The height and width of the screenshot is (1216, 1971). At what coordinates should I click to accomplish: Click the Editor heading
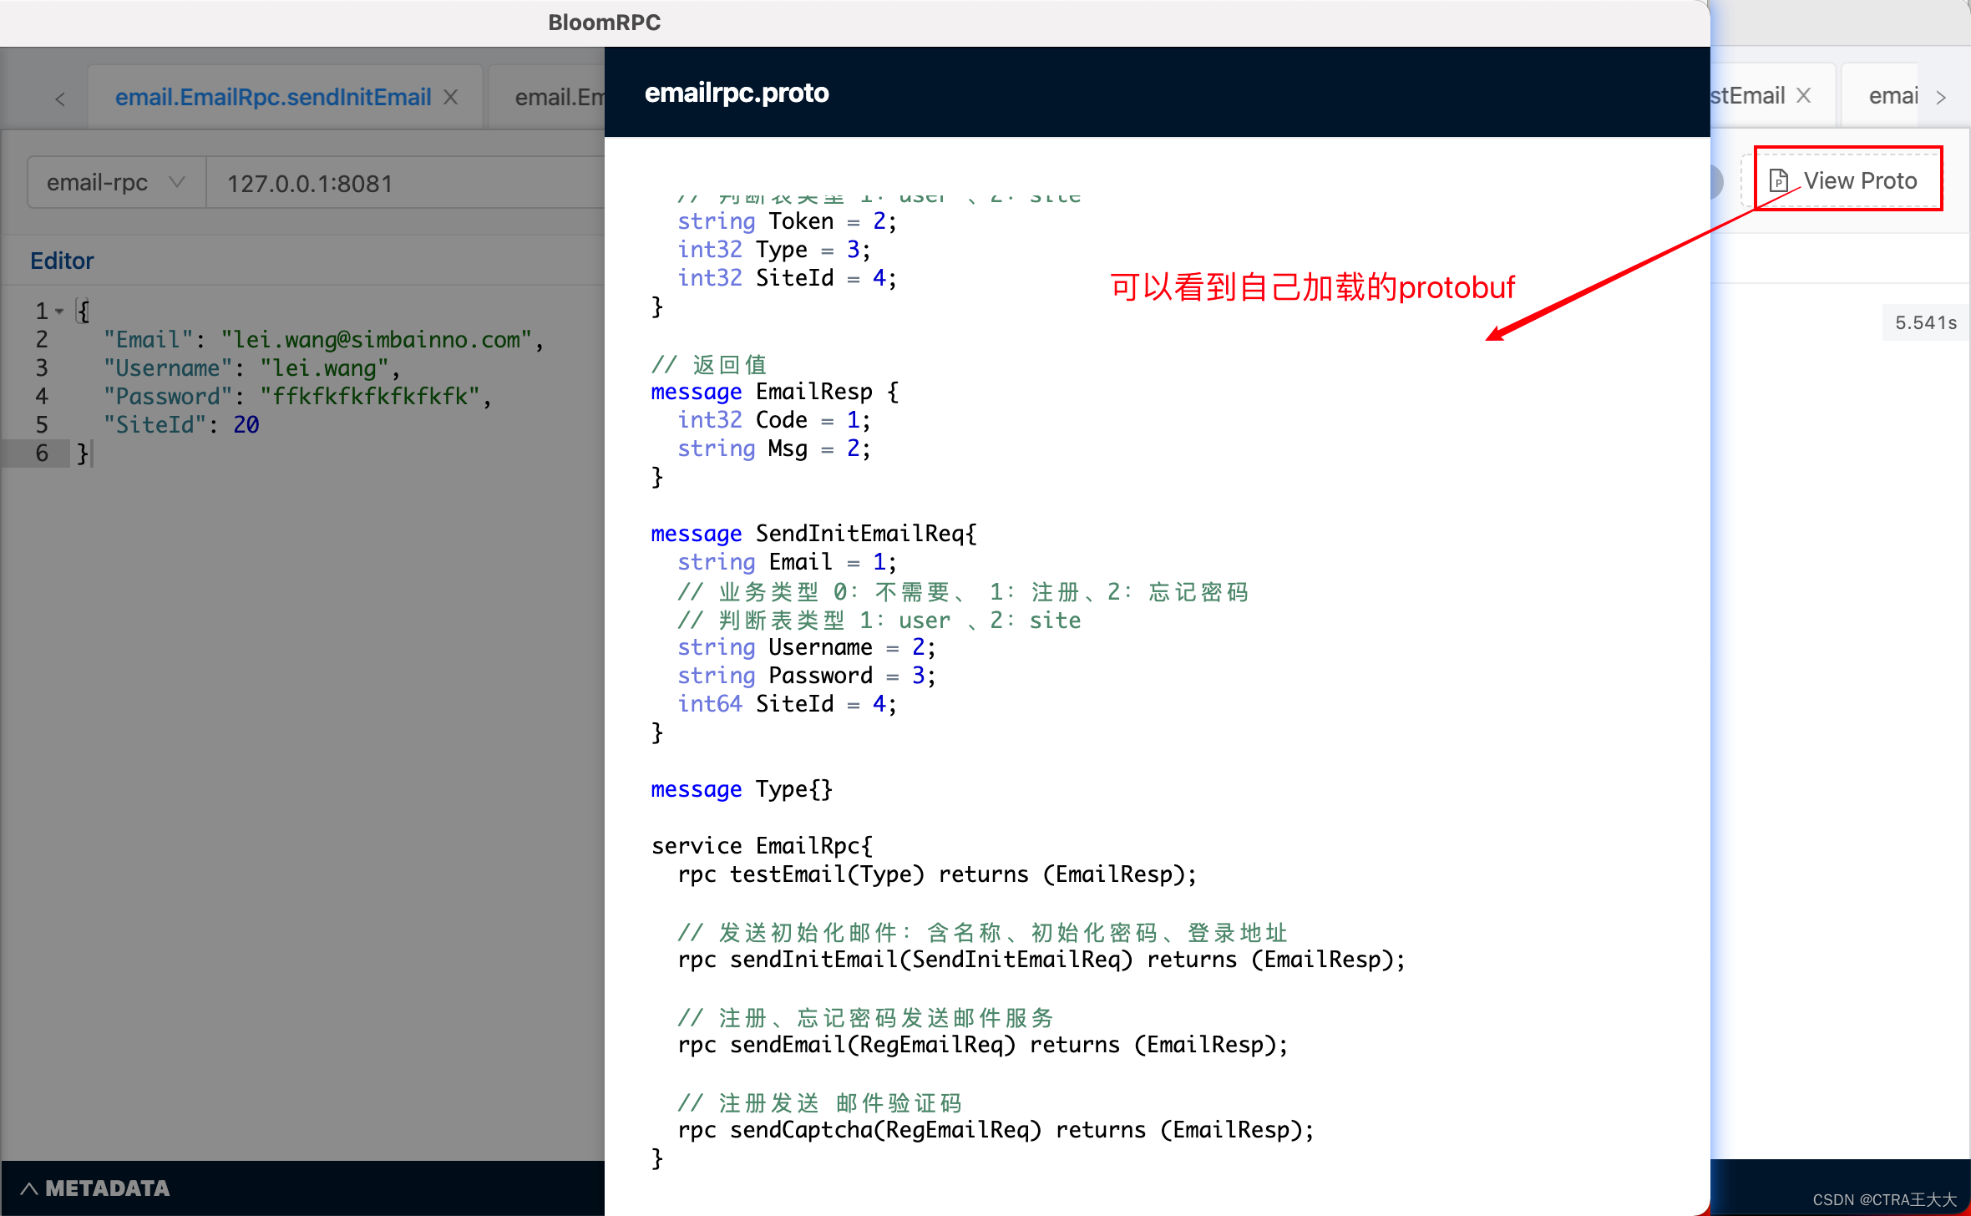62,261
